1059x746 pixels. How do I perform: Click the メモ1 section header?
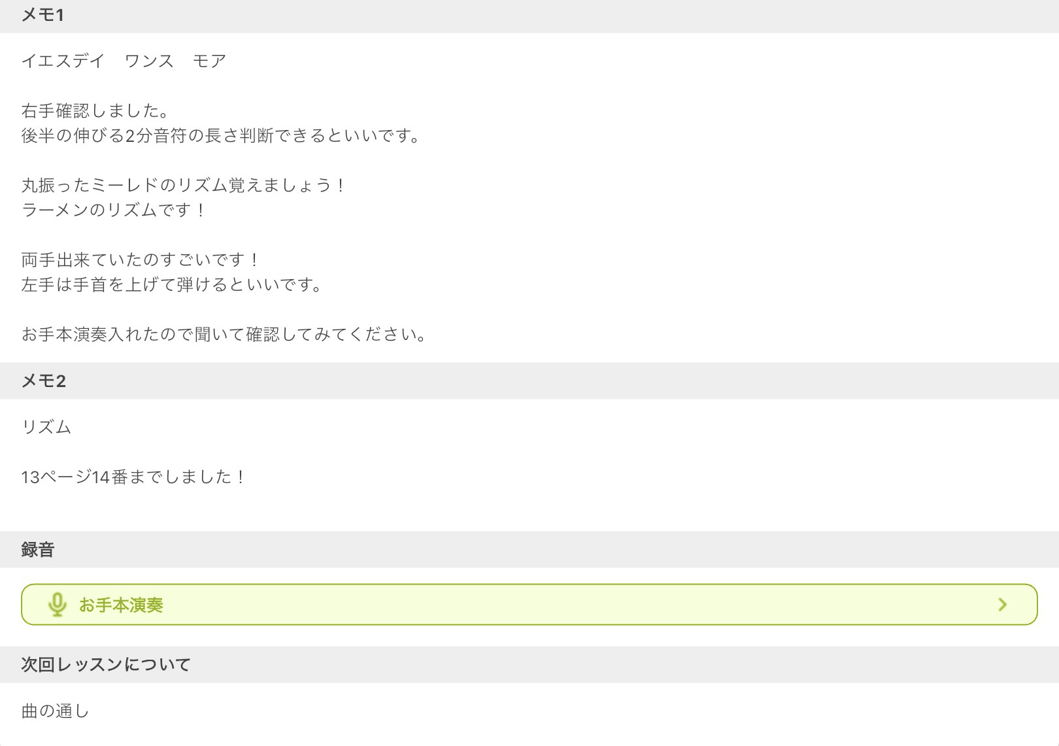coord(42,15)
